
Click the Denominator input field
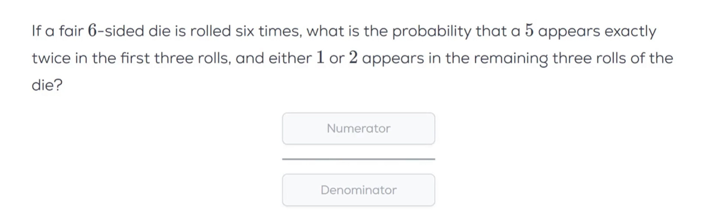click(x=358, y=190)
